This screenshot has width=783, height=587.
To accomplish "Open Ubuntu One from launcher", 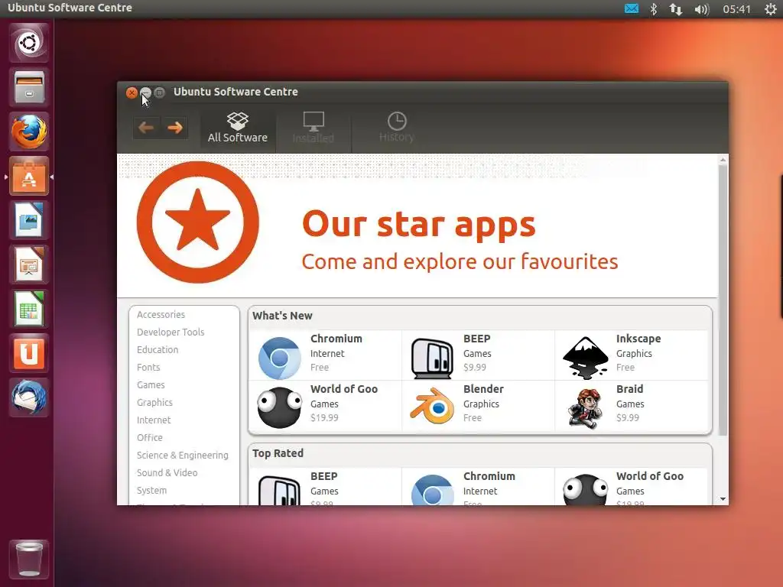I will tap(29, 354).
